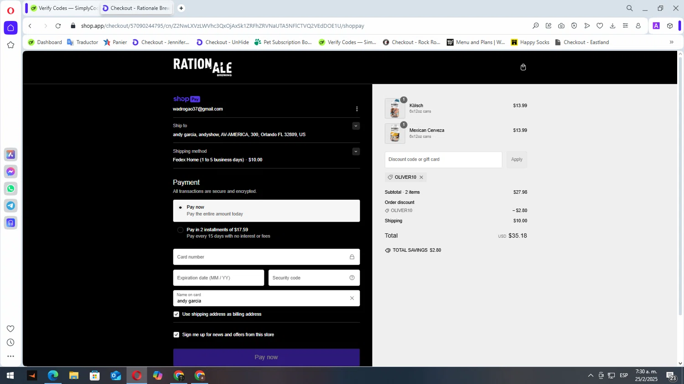Take a snapshot with camera icon
Viewport: 684px width, 384px height.
click(x=561, y=26)
